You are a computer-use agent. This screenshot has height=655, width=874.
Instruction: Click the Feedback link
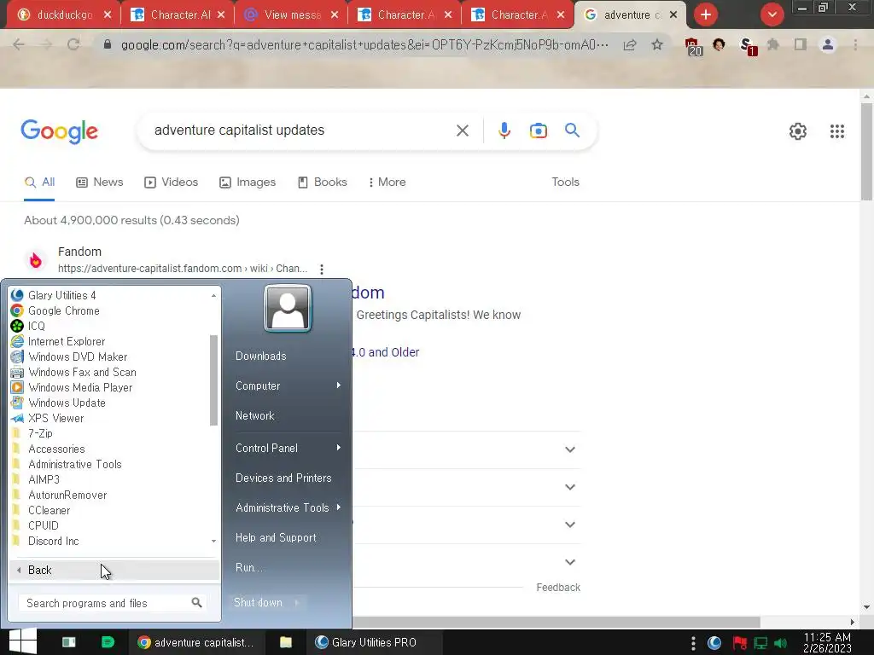(558, 588)
